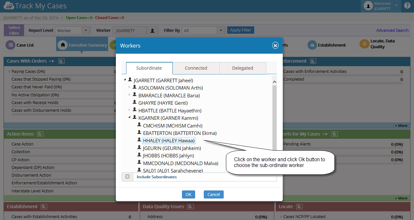Screen dimensions: 414x220
Task: Click the Case List icon
Action: pos(11,45)
